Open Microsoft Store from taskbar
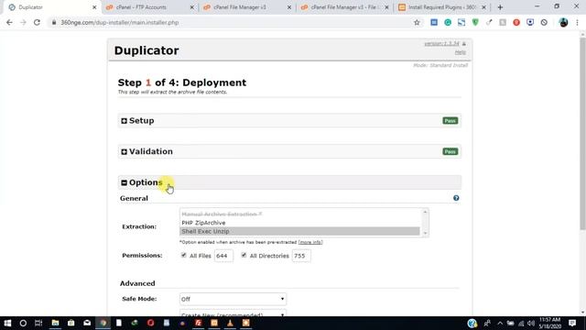 71,323
